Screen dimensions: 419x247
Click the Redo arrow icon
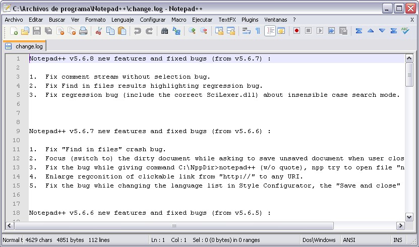(149, 31)
